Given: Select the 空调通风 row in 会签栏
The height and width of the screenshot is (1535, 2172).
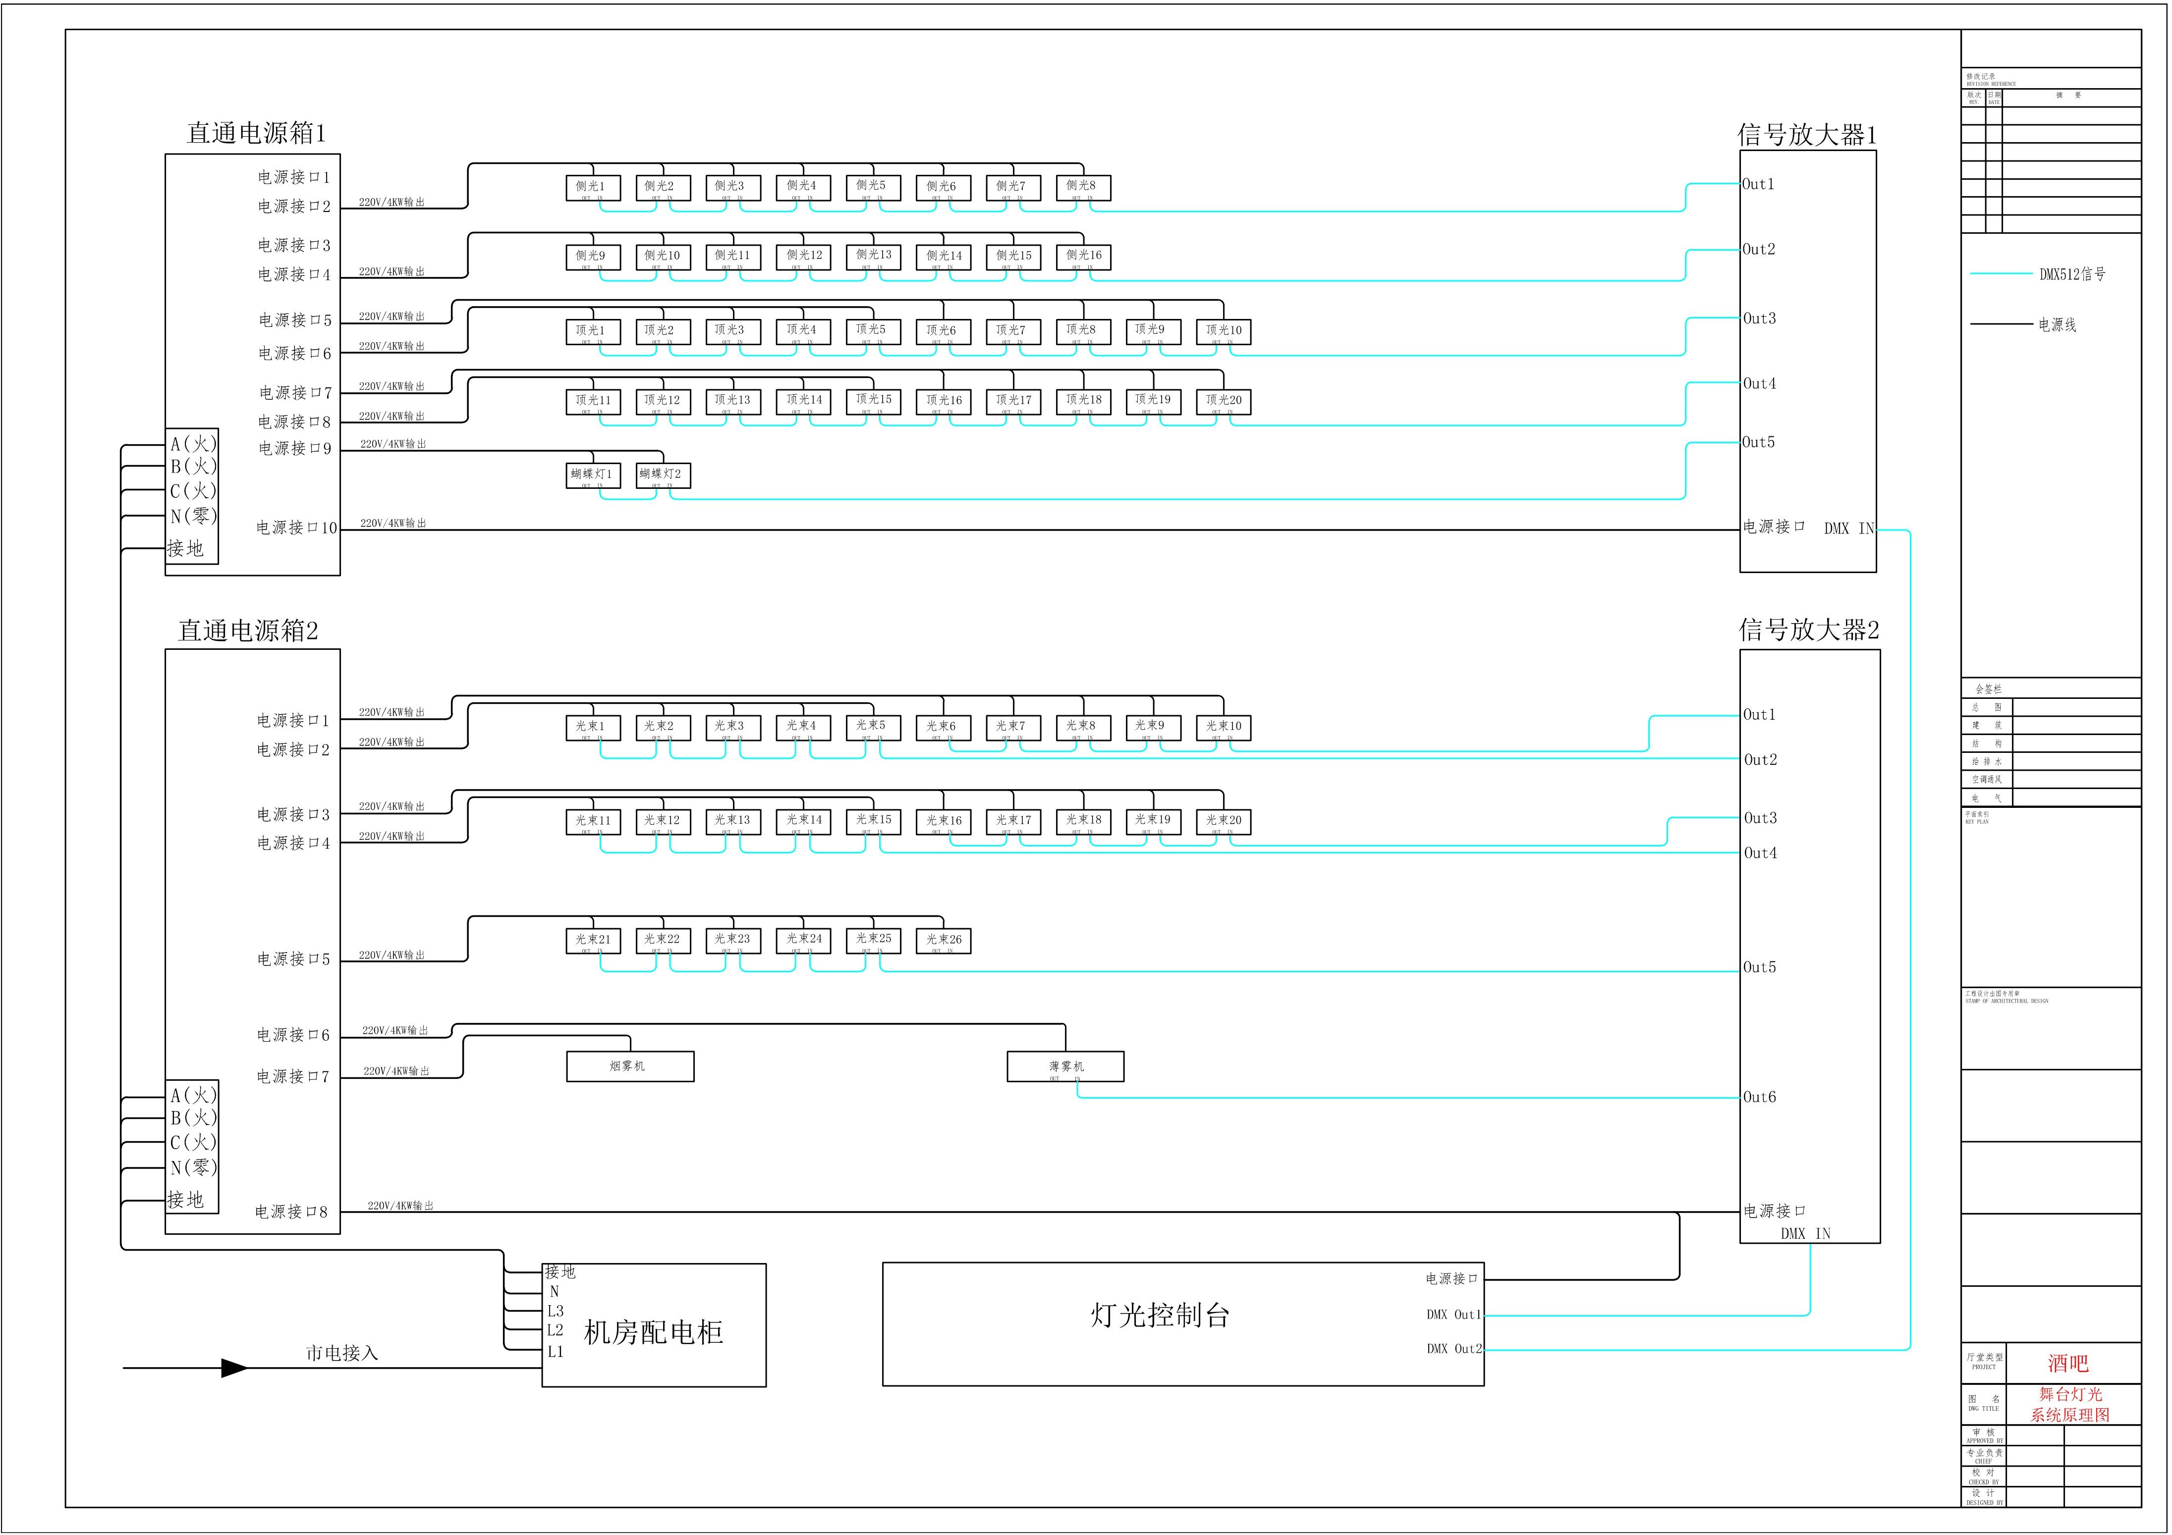Looking at the screenshot, I should click(2051, 780).
